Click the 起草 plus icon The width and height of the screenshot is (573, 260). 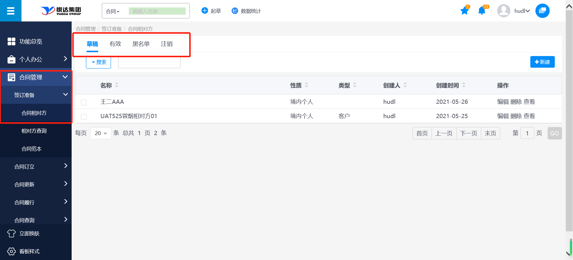pyautogui.click(x=205, y=11)
